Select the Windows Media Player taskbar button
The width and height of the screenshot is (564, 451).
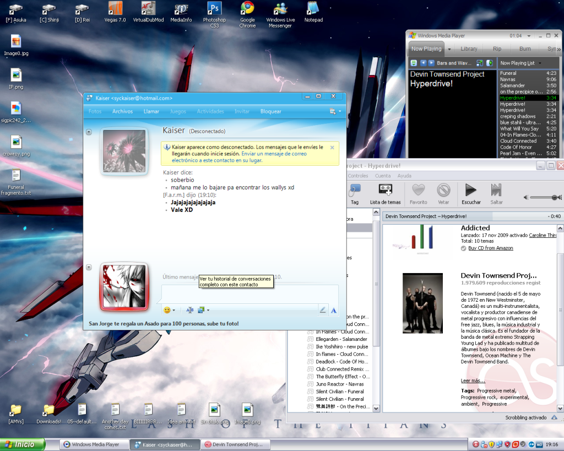click(x=95, y=444)
